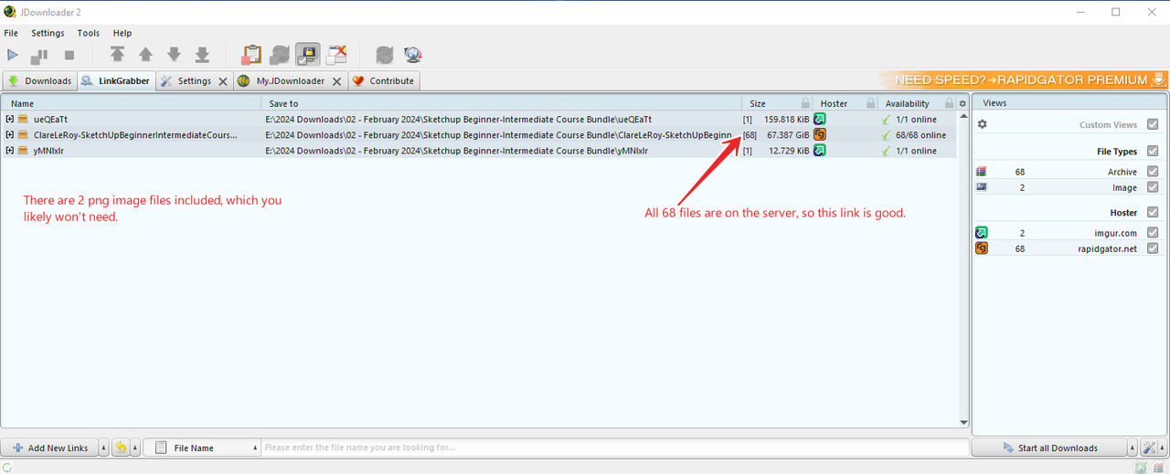Uncheck the Archive filter checkbox
The width and height of the screenshot is (1170, 474).
[x=1153, y=172]
